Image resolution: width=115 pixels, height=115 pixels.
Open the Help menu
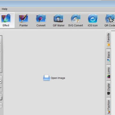point(4,9)
